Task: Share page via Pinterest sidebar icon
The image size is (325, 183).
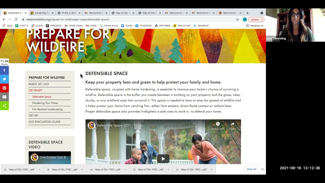Action: click(4, 88)
